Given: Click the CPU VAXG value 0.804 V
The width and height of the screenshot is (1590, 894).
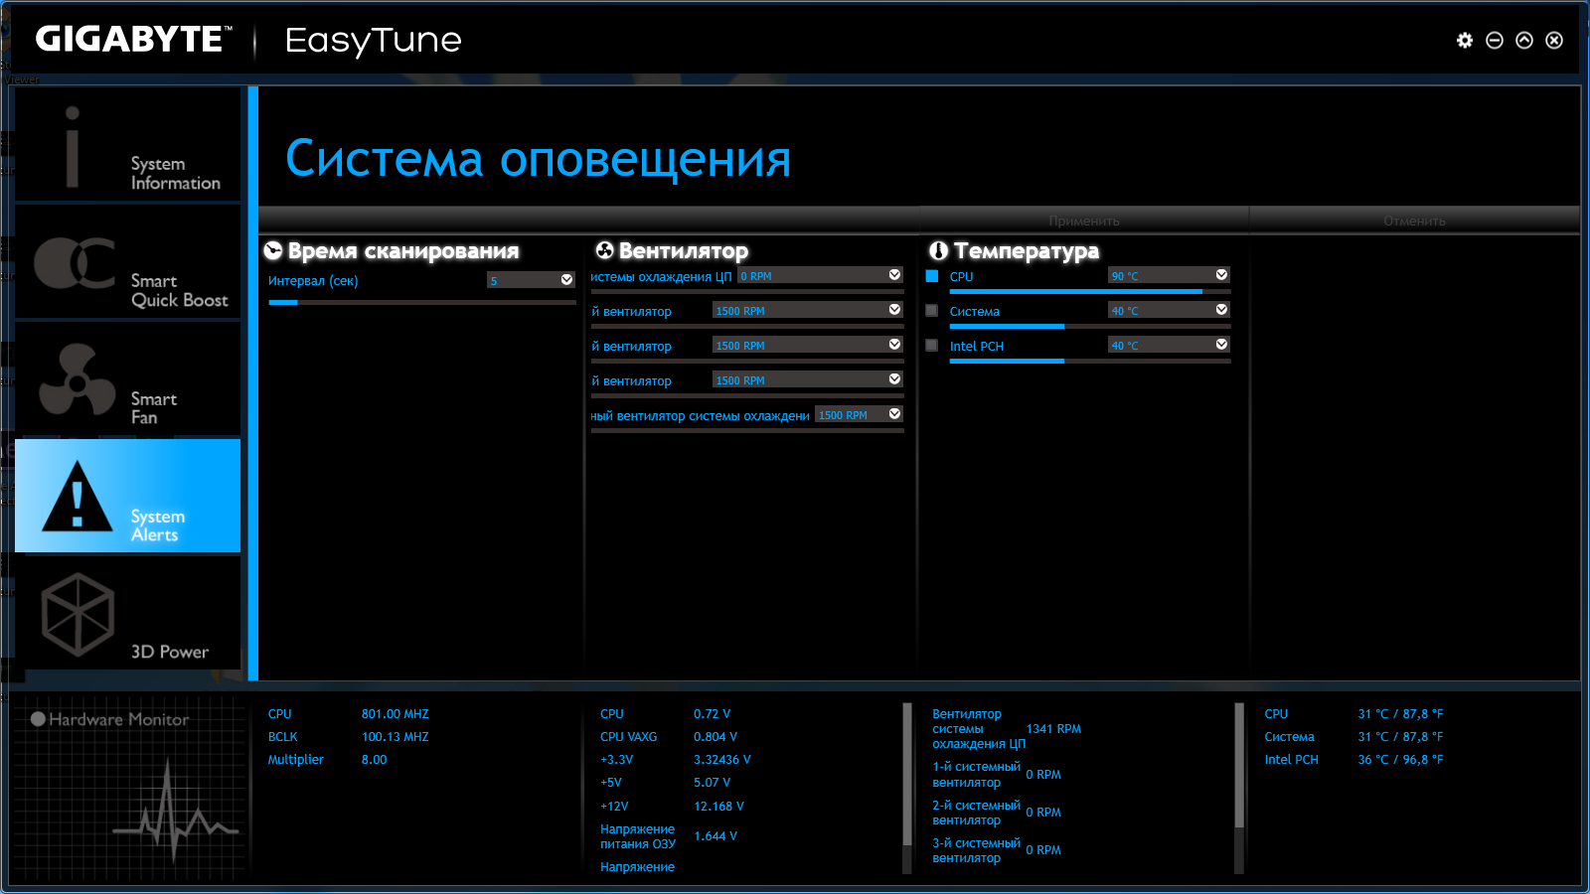Looking at the screenshot, I should (x=715, y=737).
